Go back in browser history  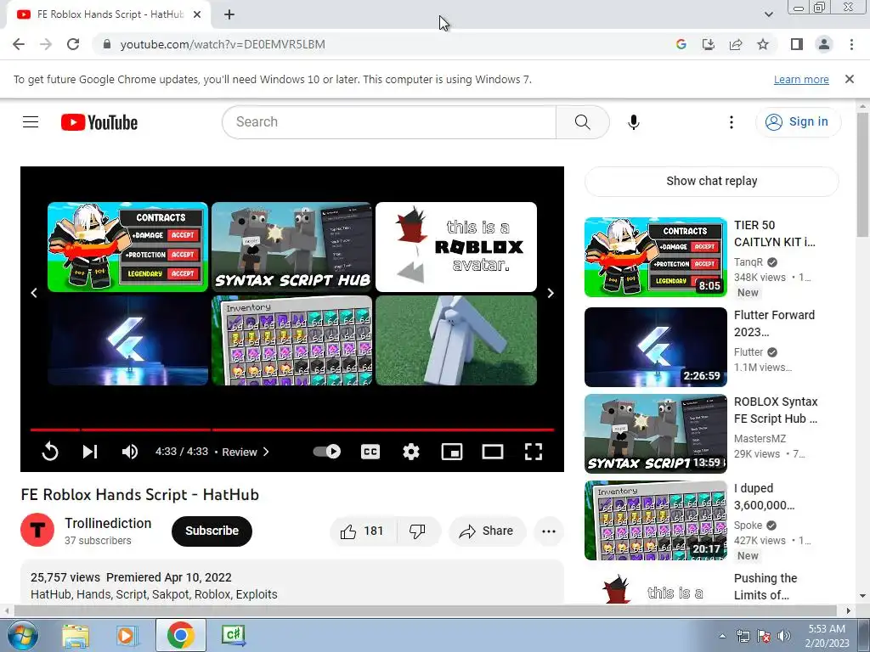pyautogui.click(x=19, y=44)
